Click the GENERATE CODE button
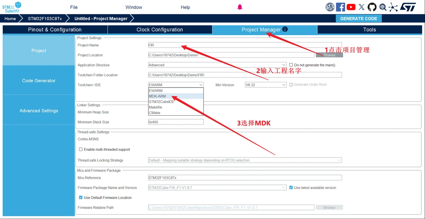Viewport: 425px width, 219px height. coord(359,19)
